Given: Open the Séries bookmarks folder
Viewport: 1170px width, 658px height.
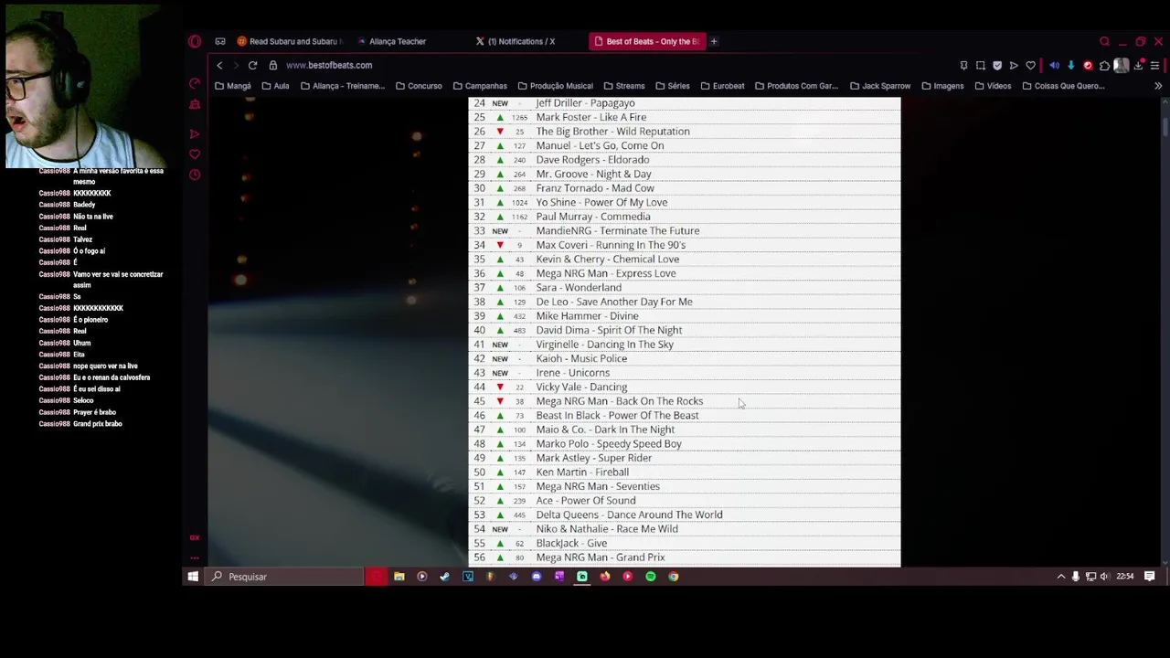Looking at the screenshot, I should point(673,86).
